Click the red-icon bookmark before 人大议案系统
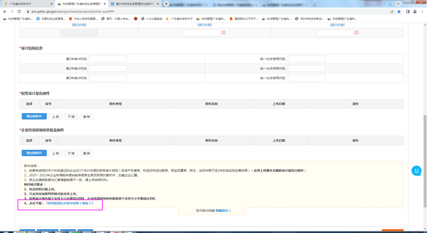This screenshot has width=427, height=233. pos(136,19)
